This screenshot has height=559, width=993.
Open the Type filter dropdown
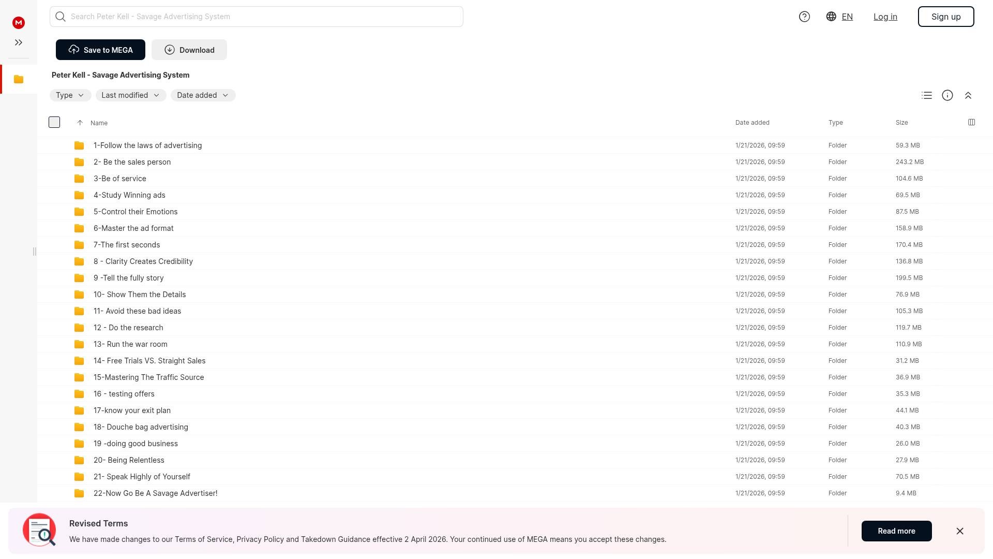[70, 95]
